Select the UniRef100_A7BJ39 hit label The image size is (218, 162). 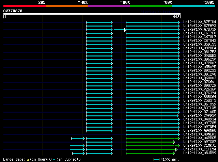coord(200,30)
